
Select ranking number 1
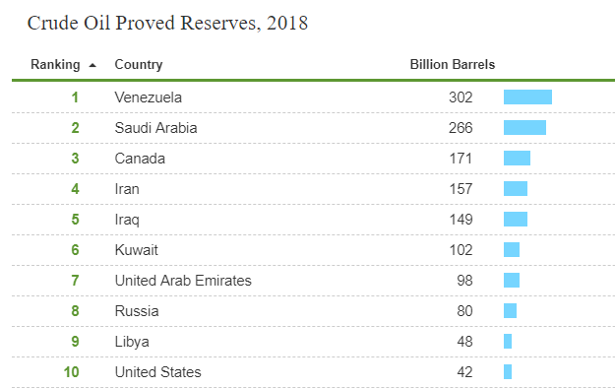click(x=75, y=97)
